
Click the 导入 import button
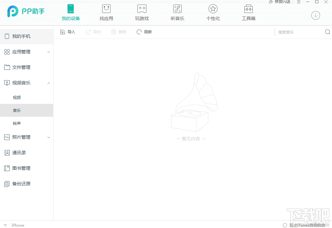click(x=68, y=32)
